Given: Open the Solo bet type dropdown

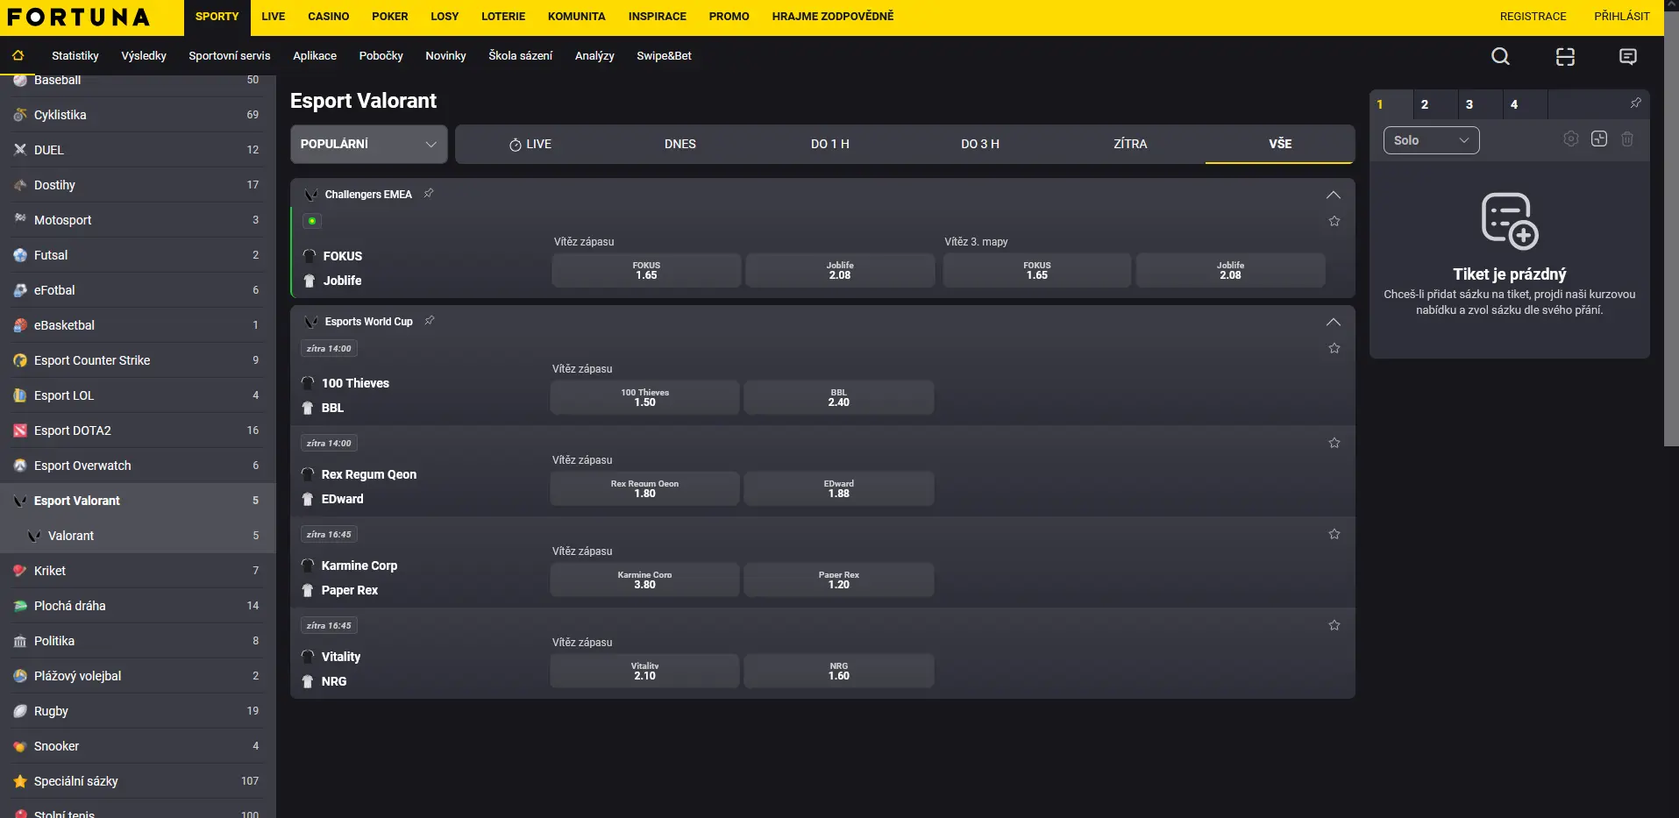Looking at the screenshot, I should (x=1431, y=140).
